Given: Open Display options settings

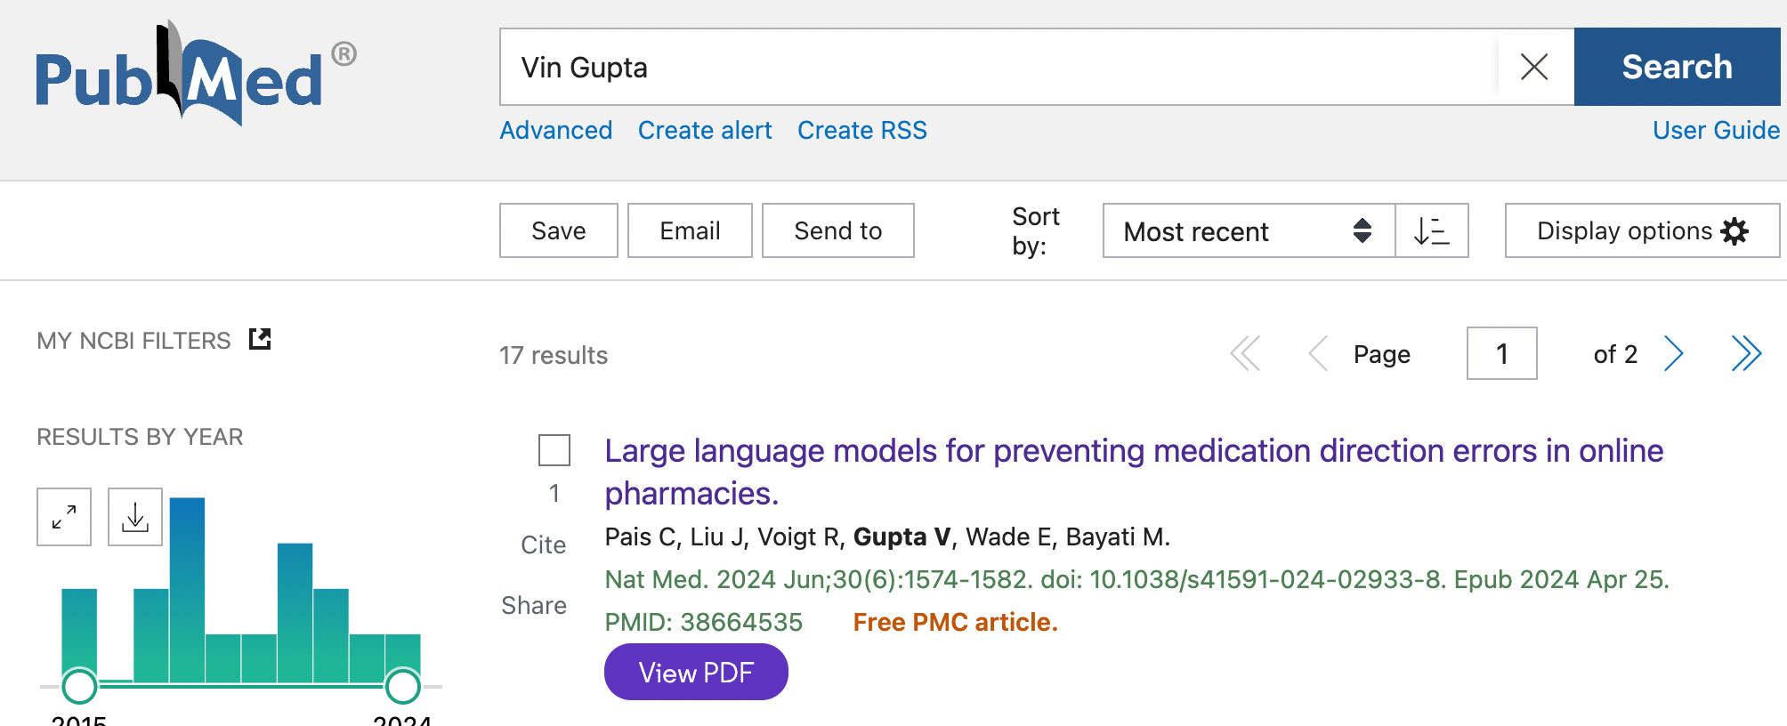Looking at the screenshot, I should click(1643, 230).
